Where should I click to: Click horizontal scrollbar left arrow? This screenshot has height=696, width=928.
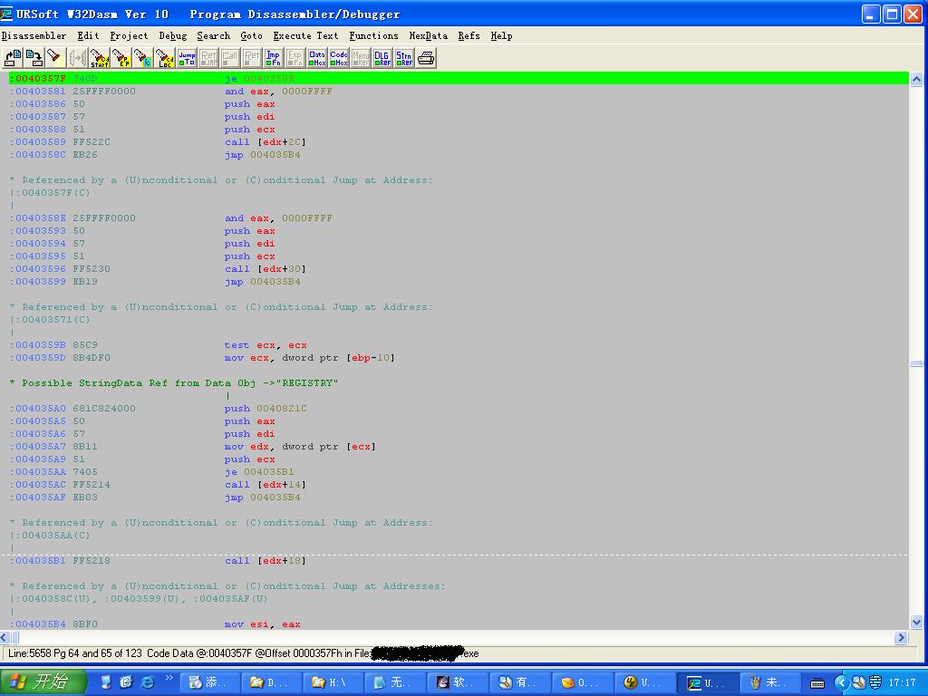coord(5,637)
